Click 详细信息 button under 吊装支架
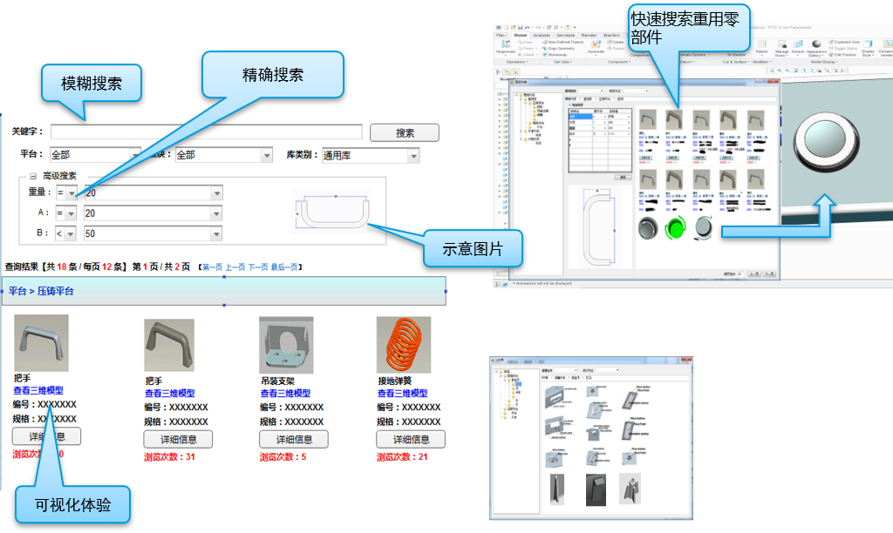 pyautogui.click(x=294, y=439)
